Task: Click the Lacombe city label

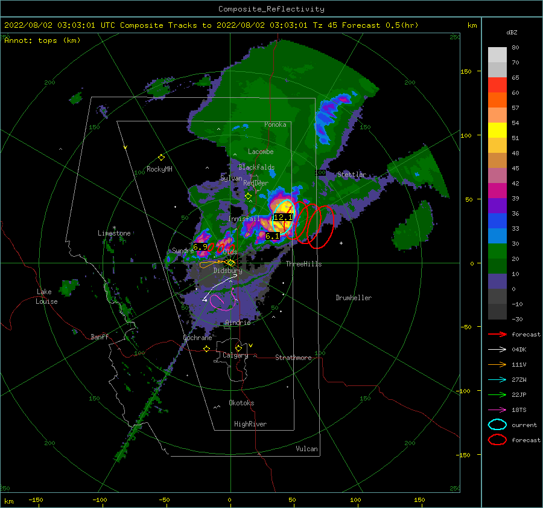Action: pyautogui.click(x=261, y=152)
